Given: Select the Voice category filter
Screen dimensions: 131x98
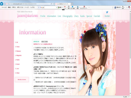Looking at the screenshot, I should 17,47.
